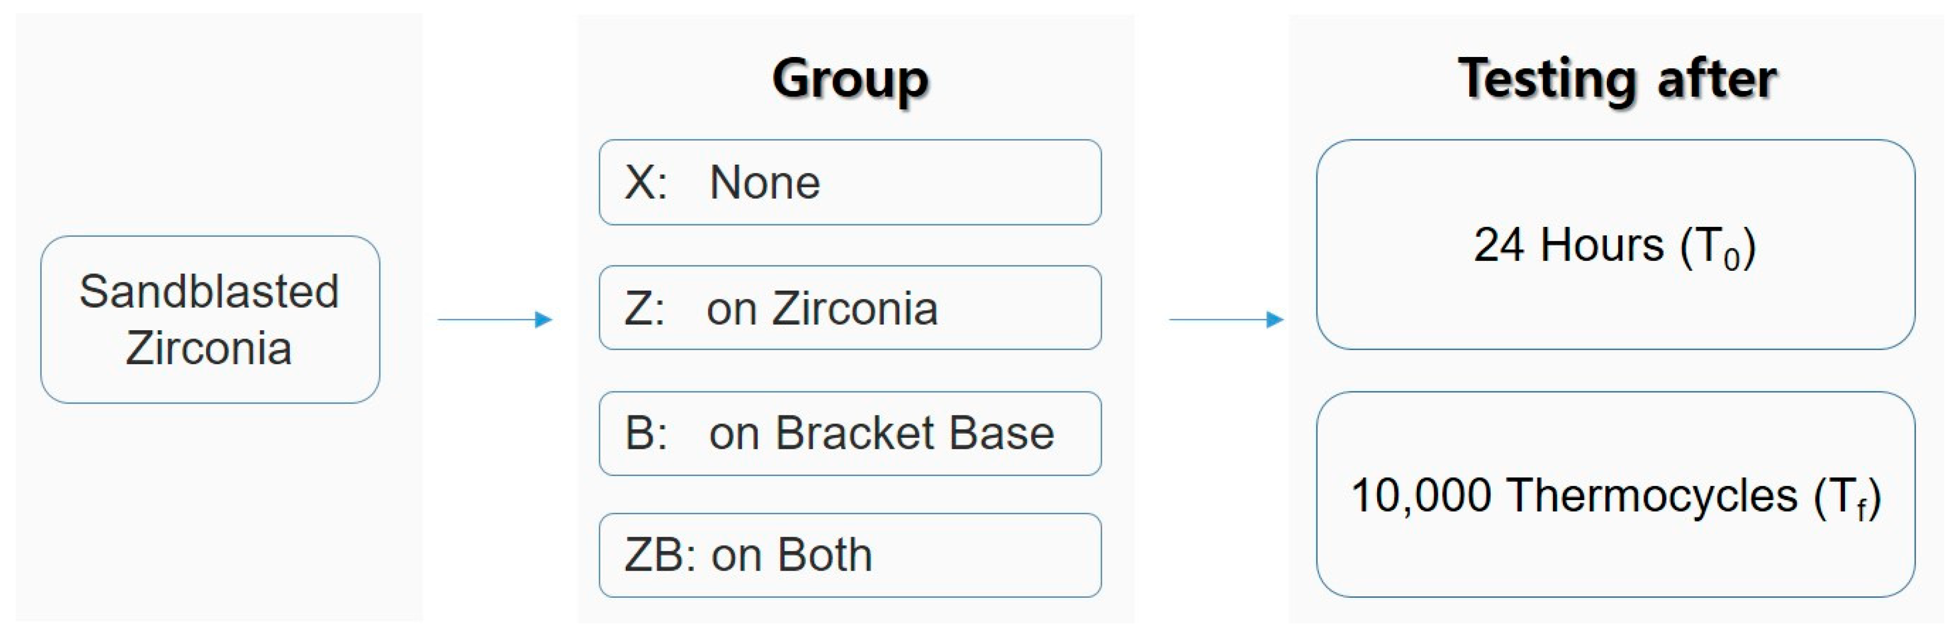Click the arrow pointing to Testing after panel

pyautogui.click(x=1226, y=319)
